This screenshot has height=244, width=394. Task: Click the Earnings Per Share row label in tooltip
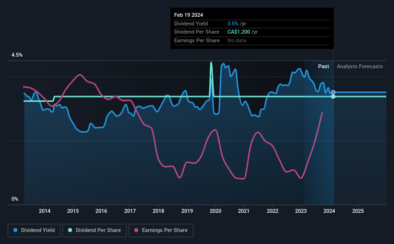coord(197,40)
